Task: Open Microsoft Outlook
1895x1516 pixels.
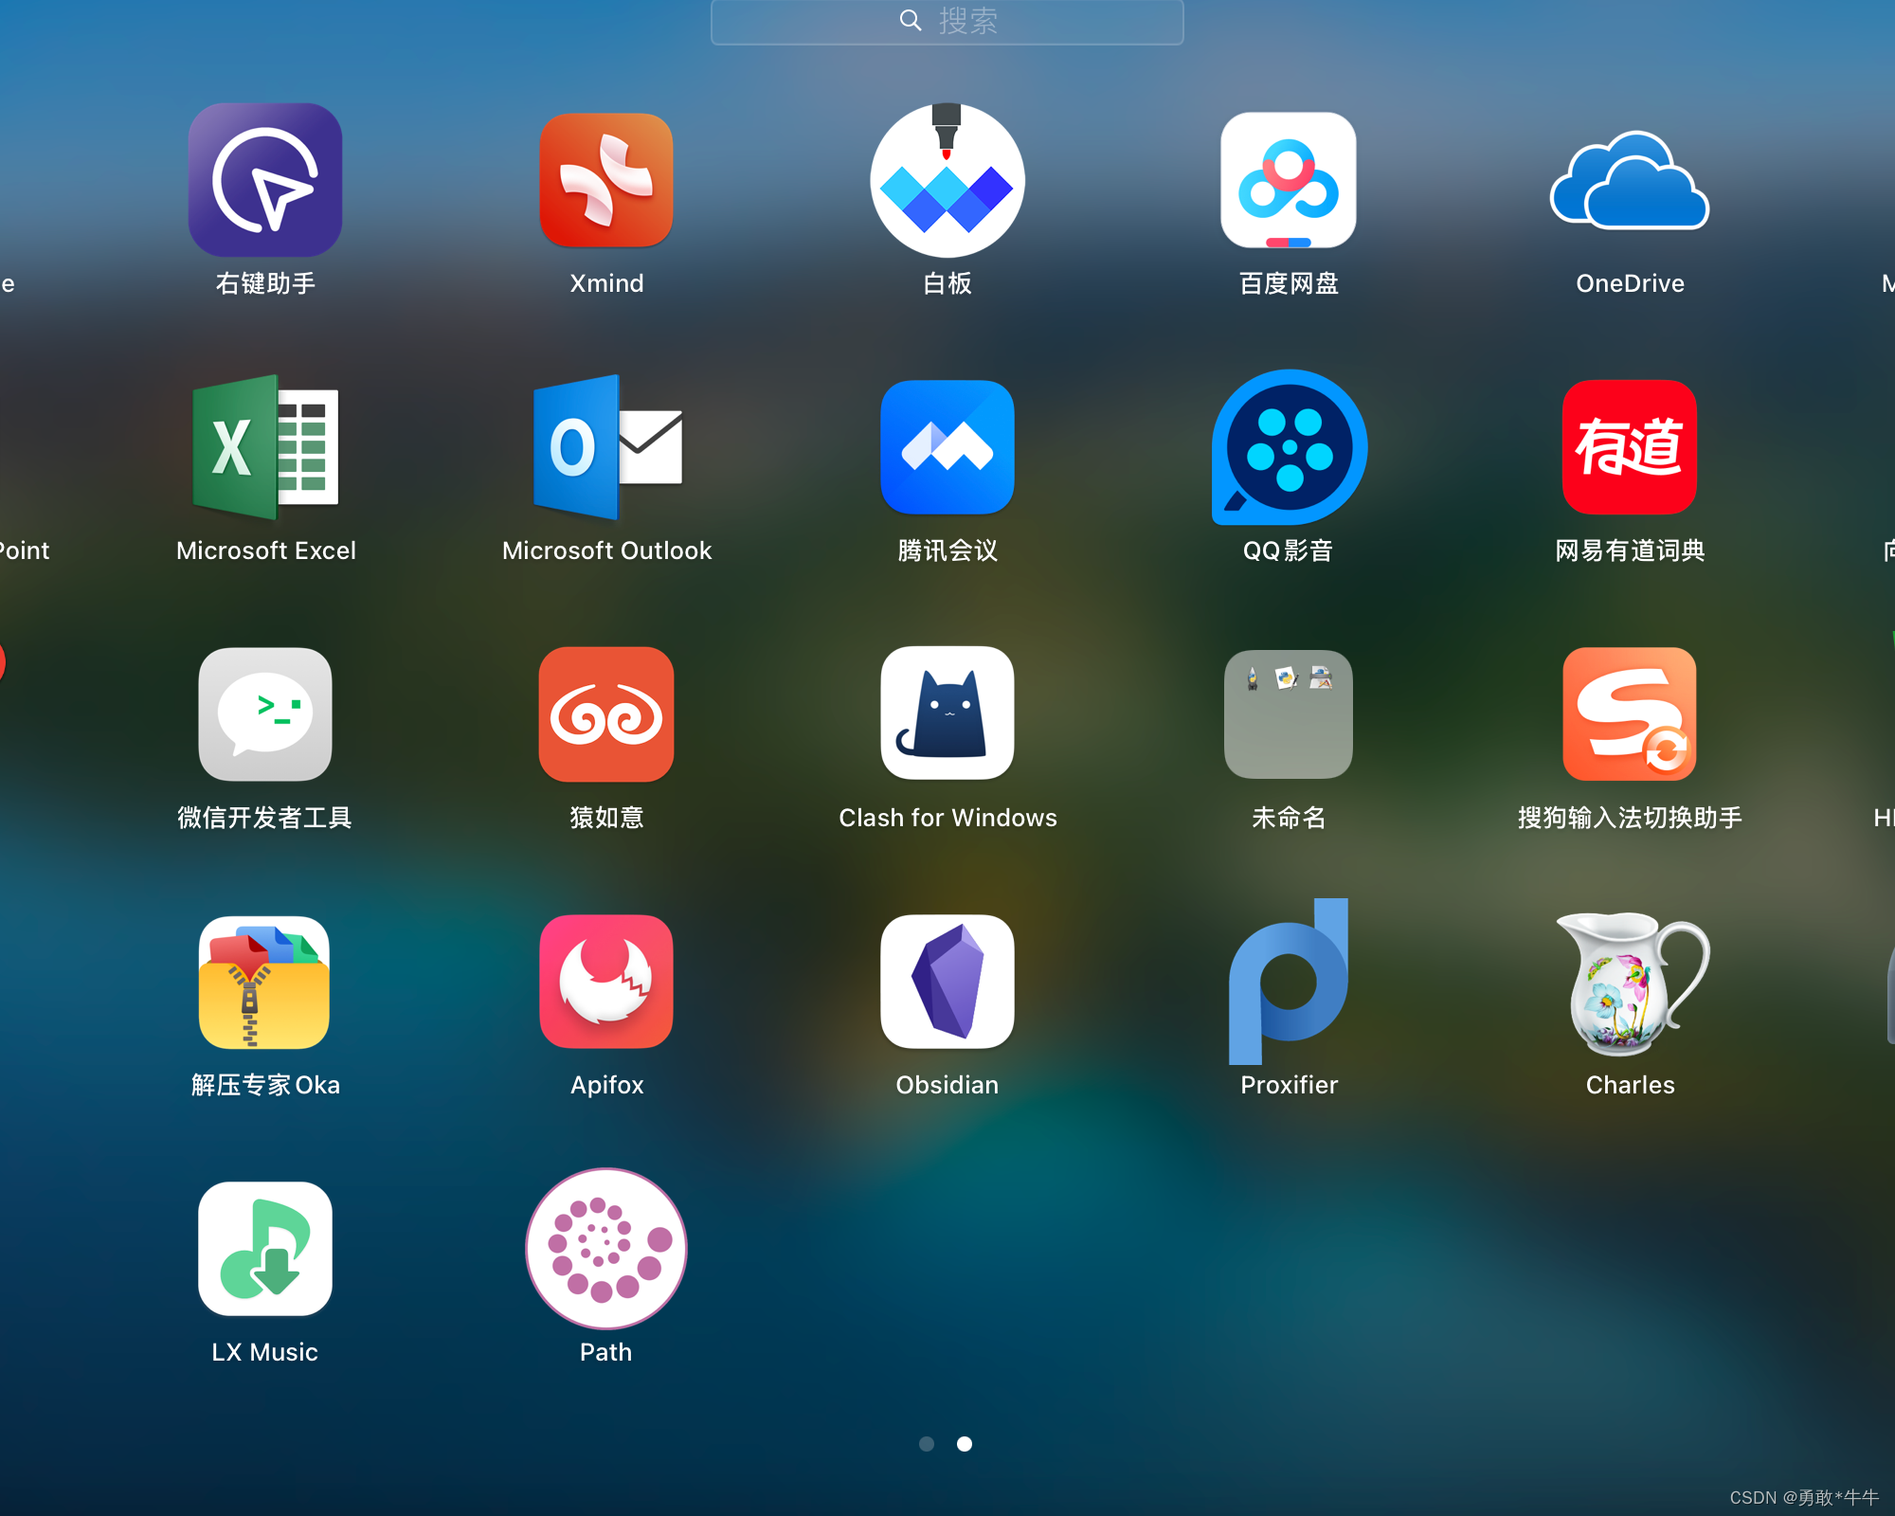Action: pos(606,447)
